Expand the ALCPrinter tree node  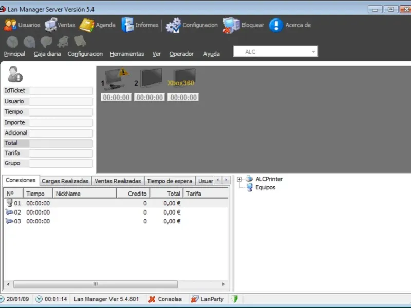click(x=239, y=179)
